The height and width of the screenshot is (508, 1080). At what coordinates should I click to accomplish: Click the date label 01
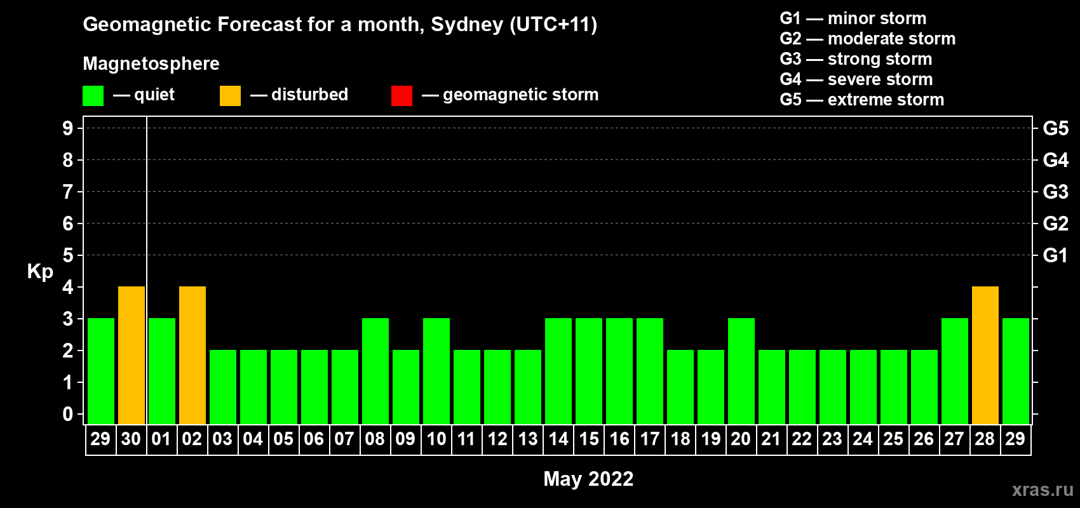[161, 439]
